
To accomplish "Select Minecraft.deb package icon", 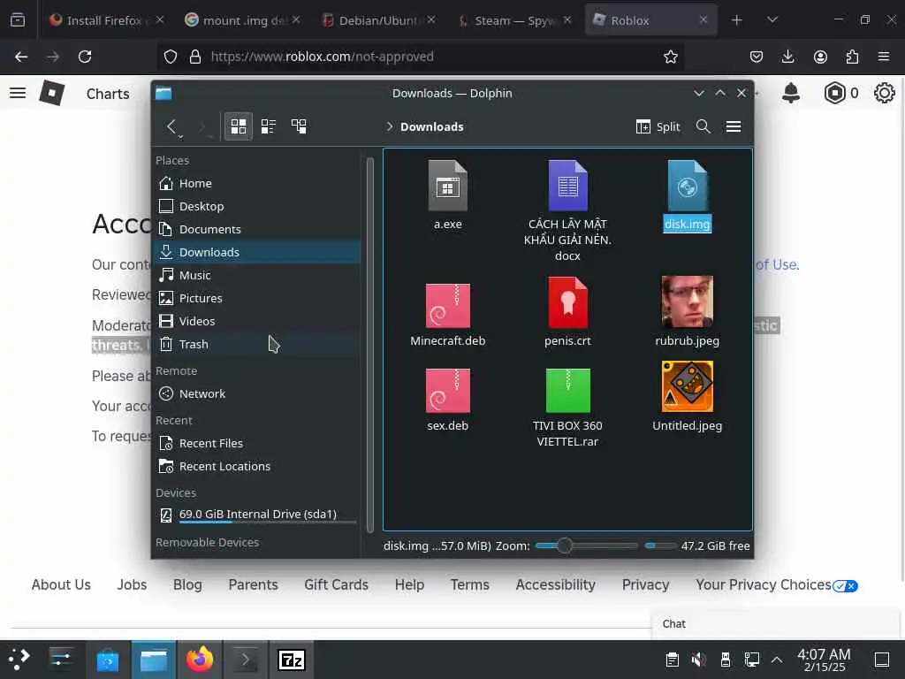I will pos(448,306).
